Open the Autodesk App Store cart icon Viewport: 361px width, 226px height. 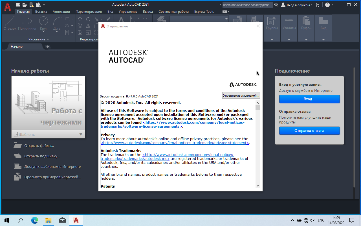[x=318, y=5]
